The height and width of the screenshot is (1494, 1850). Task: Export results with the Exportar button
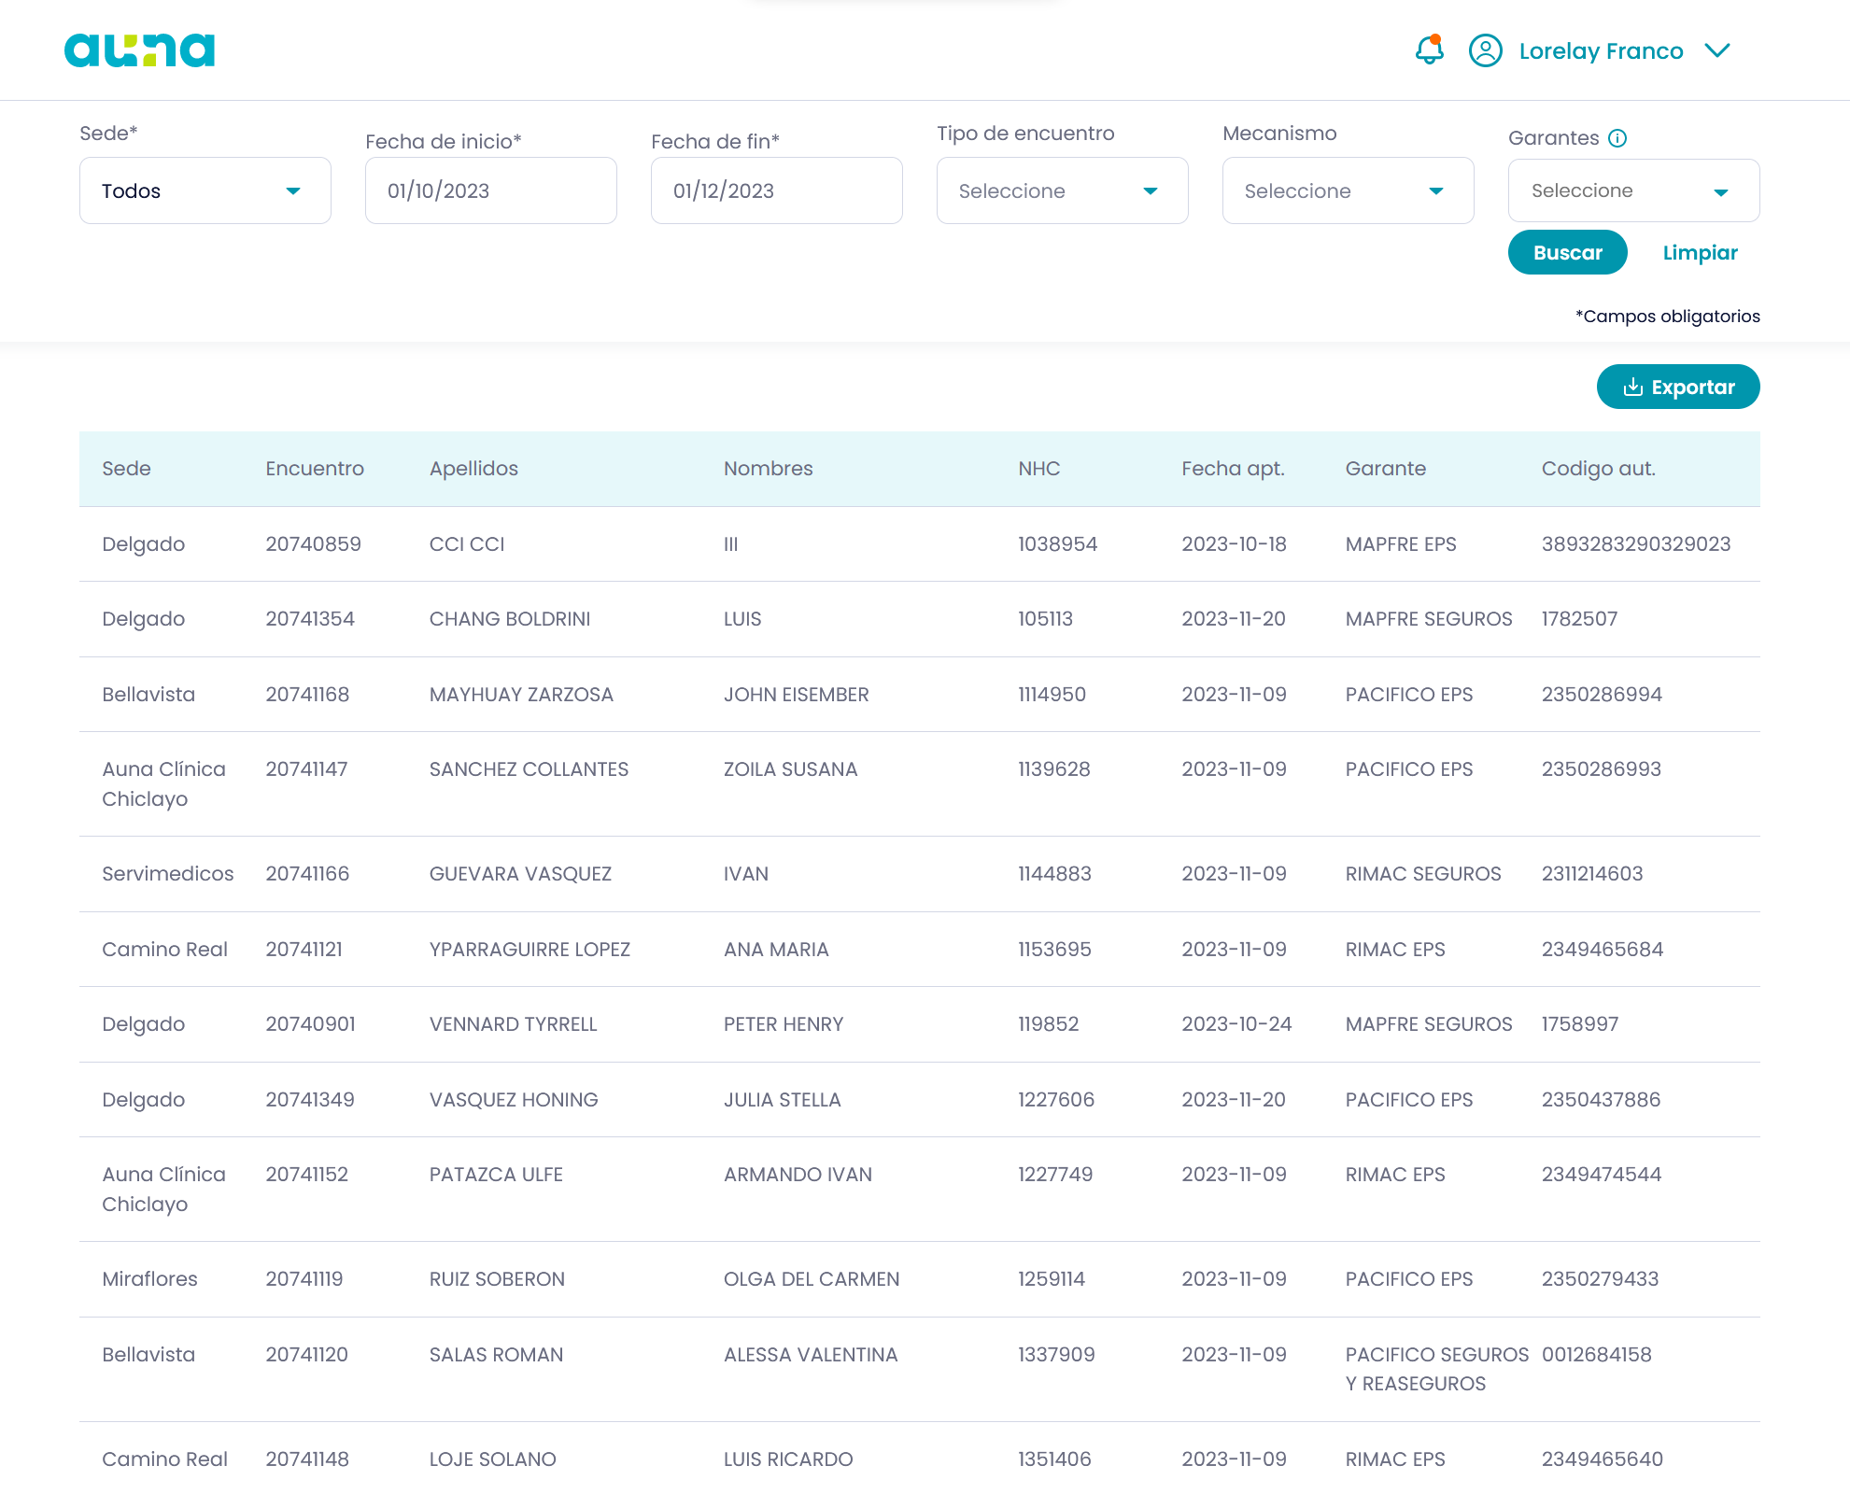tap(1678, 387)
